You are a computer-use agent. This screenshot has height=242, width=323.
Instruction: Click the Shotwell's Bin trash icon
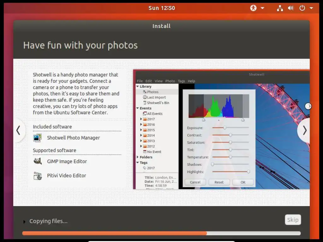(145, 102)
